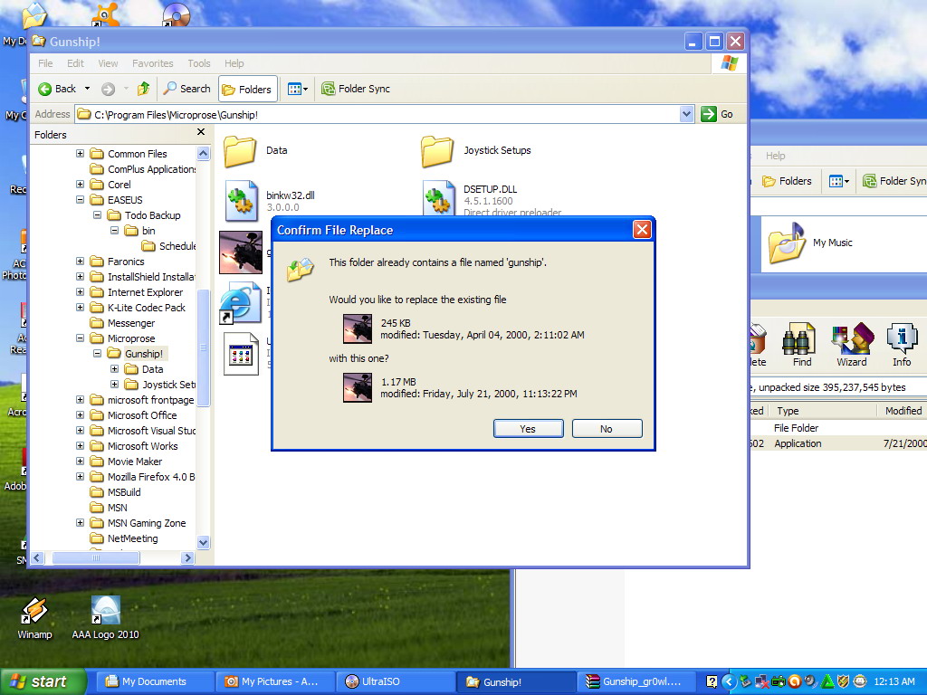This screenshot has height=695, width=927.
Task: Select the Data folder icon in file list
Action: click(240, 151)
